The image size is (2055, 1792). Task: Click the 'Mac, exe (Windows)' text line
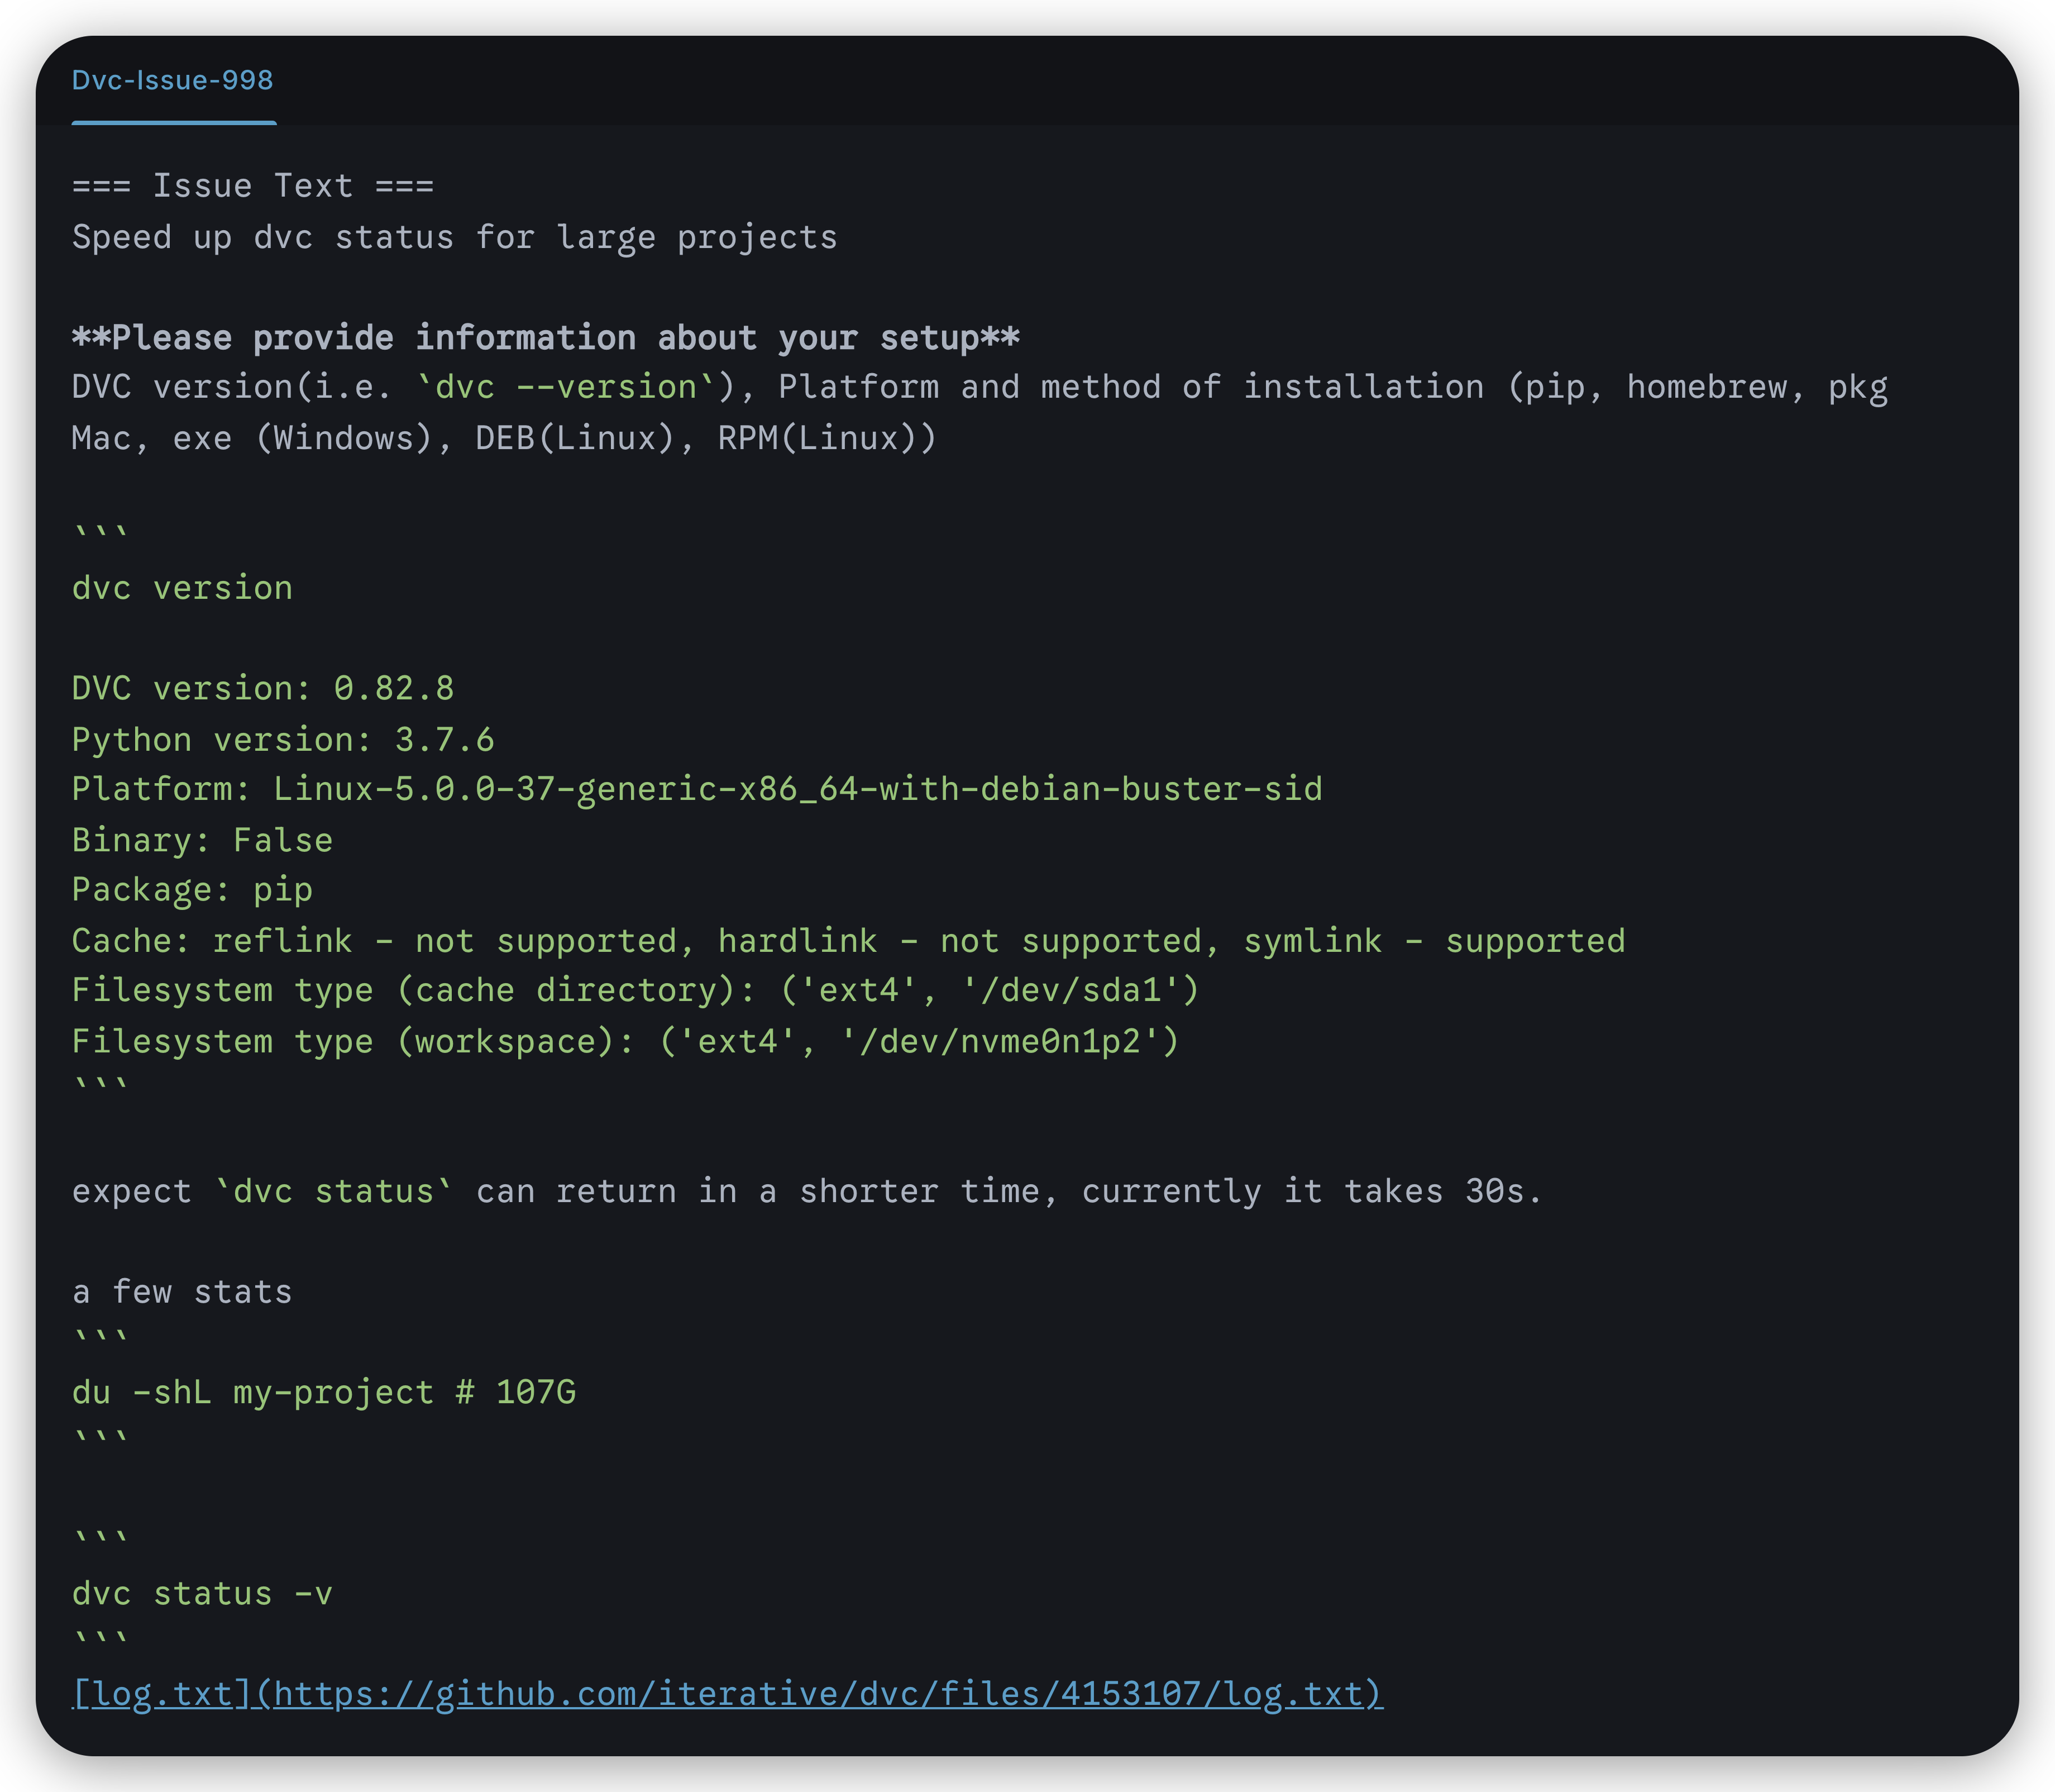(x=505, y=438)
